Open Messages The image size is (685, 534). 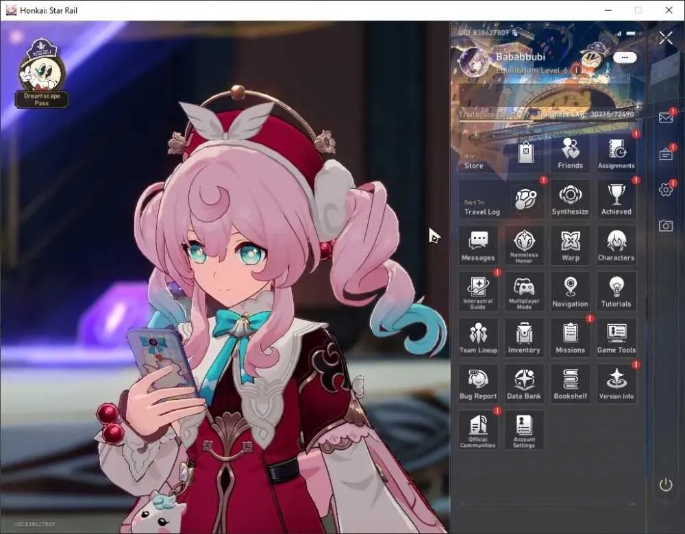point(478,246)
